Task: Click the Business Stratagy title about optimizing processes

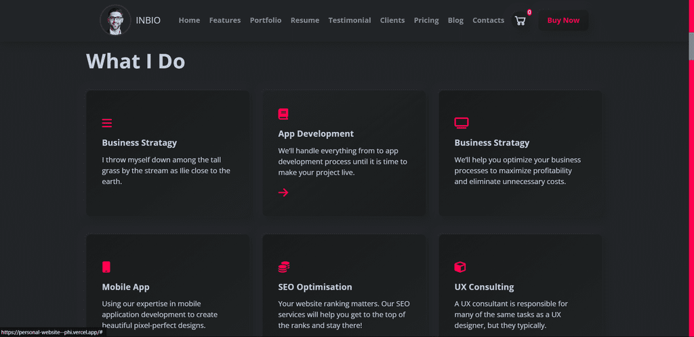Action: pyautogui.click(x=492, y=143)
